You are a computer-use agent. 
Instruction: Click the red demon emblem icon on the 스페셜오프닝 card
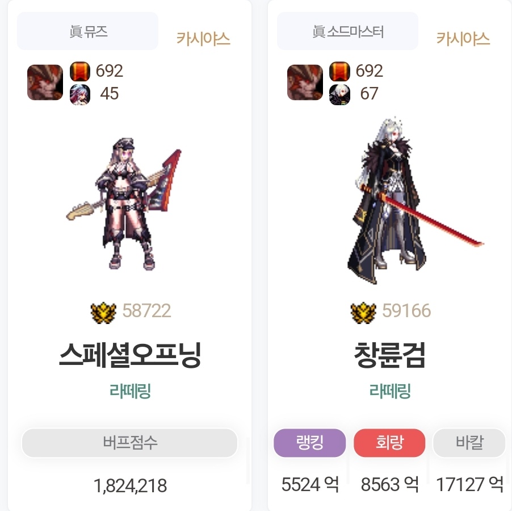click(45, 82)
